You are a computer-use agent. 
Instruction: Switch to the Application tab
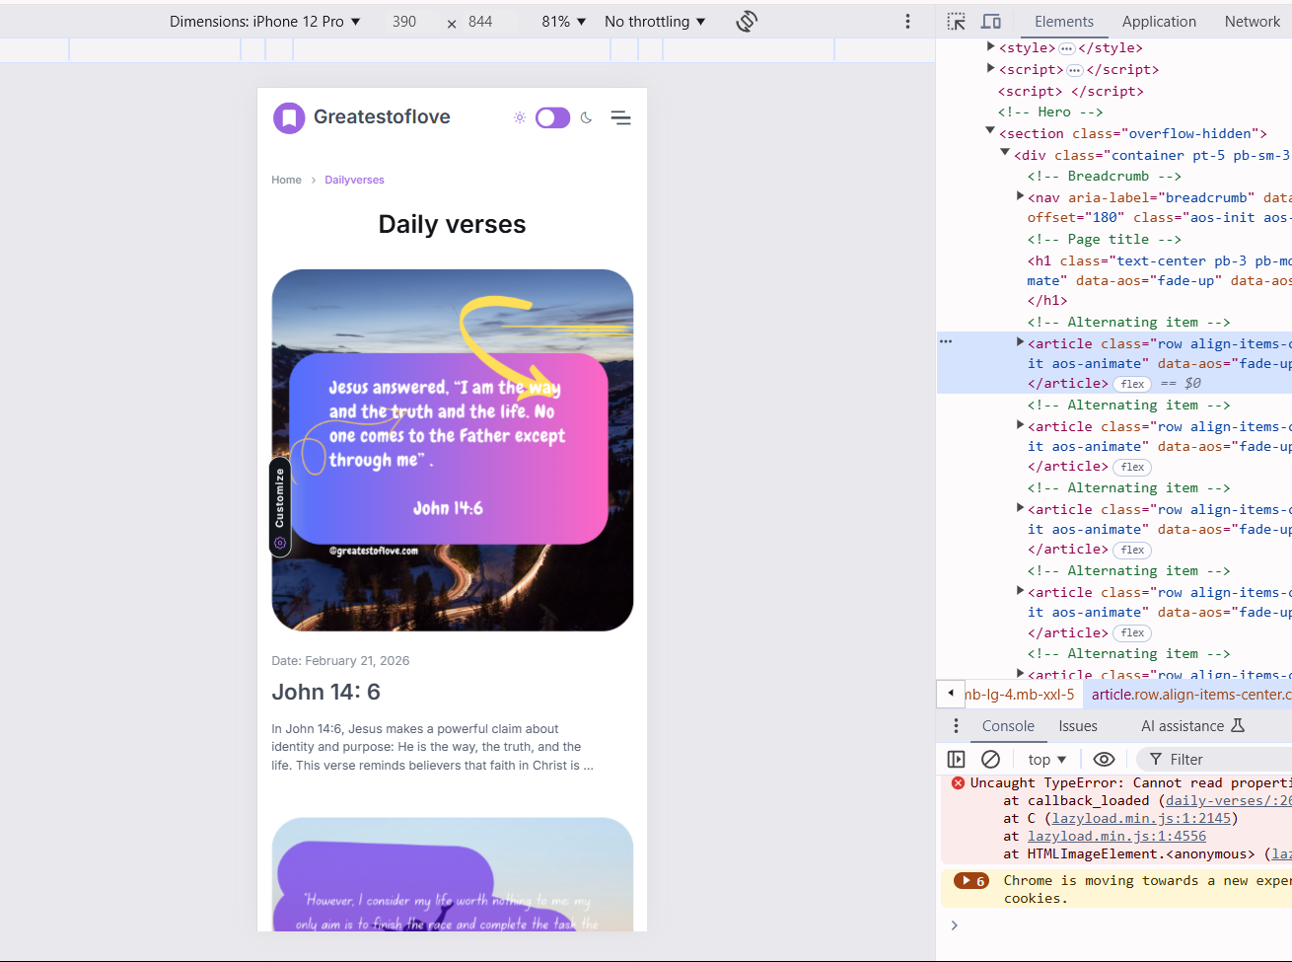tap(1159, 22)
